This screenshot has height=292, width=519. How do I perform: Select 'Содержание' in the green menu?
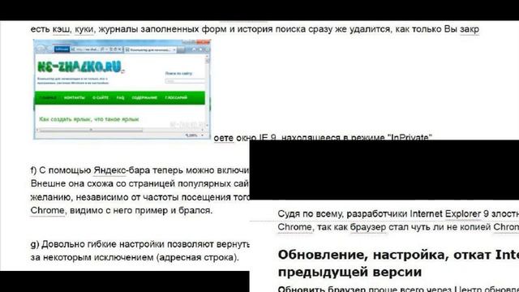144,97
